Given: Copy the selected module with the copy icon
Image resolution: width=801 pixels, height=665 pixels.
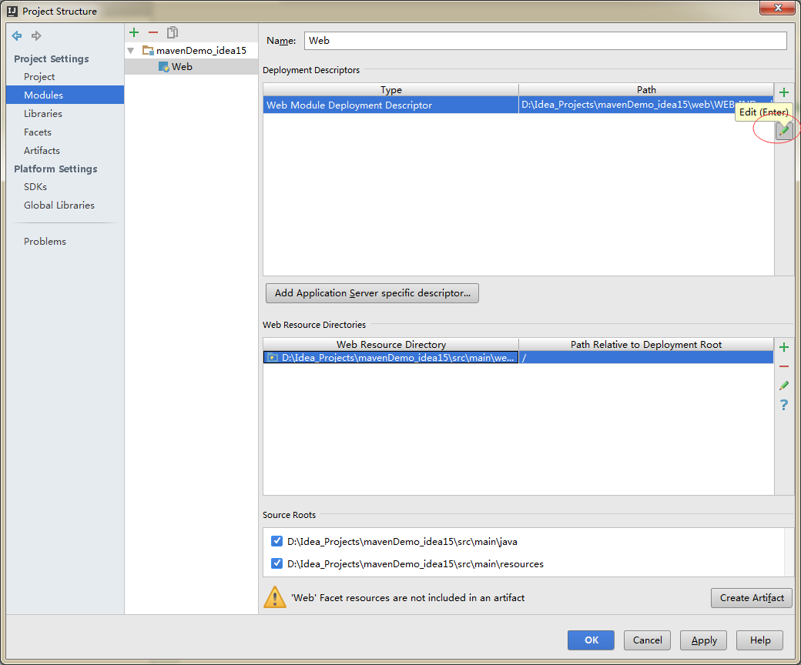Looking at the screenshot, I should (x=173, y=32).
